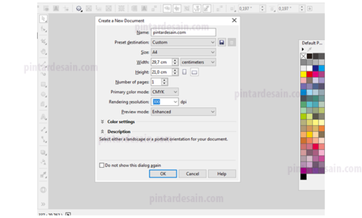
Task: Expand the toolbox overflow chevrons
Action: pyautogui.click(x=43, y=204)
